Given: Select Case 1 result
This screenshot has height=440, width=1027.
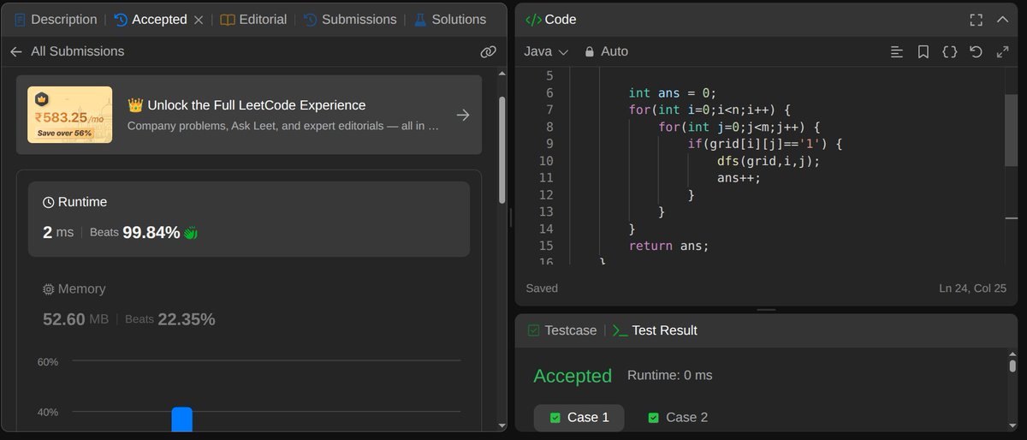Looking at the screenshot, I should tap(579, 418).
